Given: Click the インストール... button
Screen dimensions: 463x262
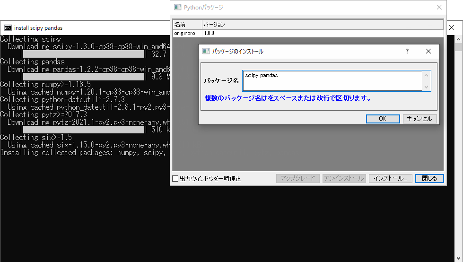Looking at the screenshot, I should pos(390,178).
